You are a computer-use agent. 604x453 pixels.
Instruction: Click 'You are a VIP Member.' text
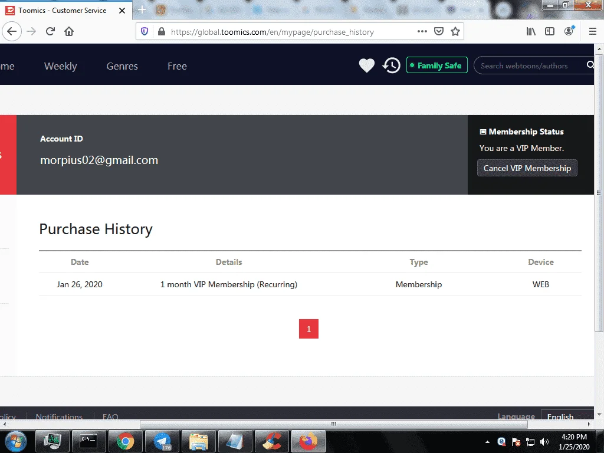[x=521, y=148]
